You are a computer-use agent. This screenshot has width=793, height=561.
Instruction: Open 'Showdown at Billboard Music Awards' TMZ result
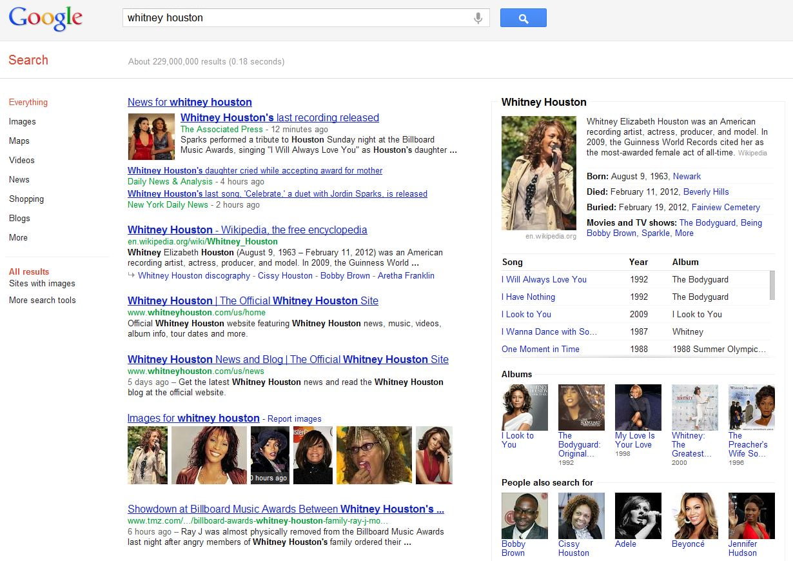286,509
